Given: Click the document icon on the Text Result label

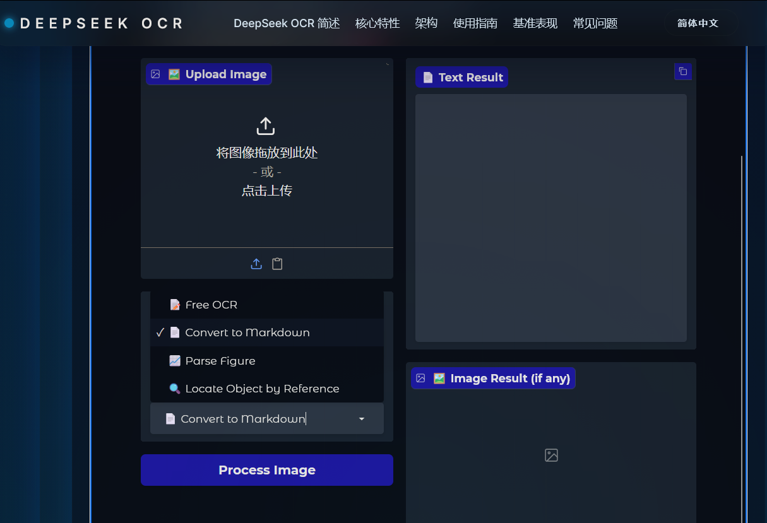Looking at the screenshot, I should coord(428,78).
